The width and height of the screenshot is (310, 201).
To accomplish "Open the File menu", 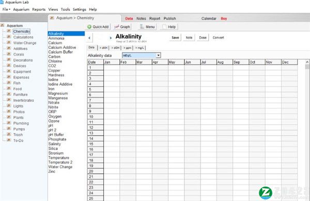I will [6, 9].
